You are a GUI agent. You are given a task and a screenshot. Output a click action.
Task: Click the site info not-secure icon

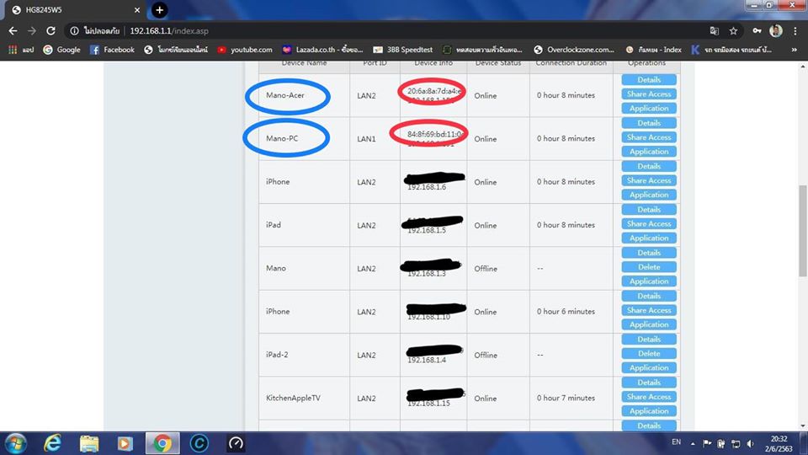tap(74, 31)
